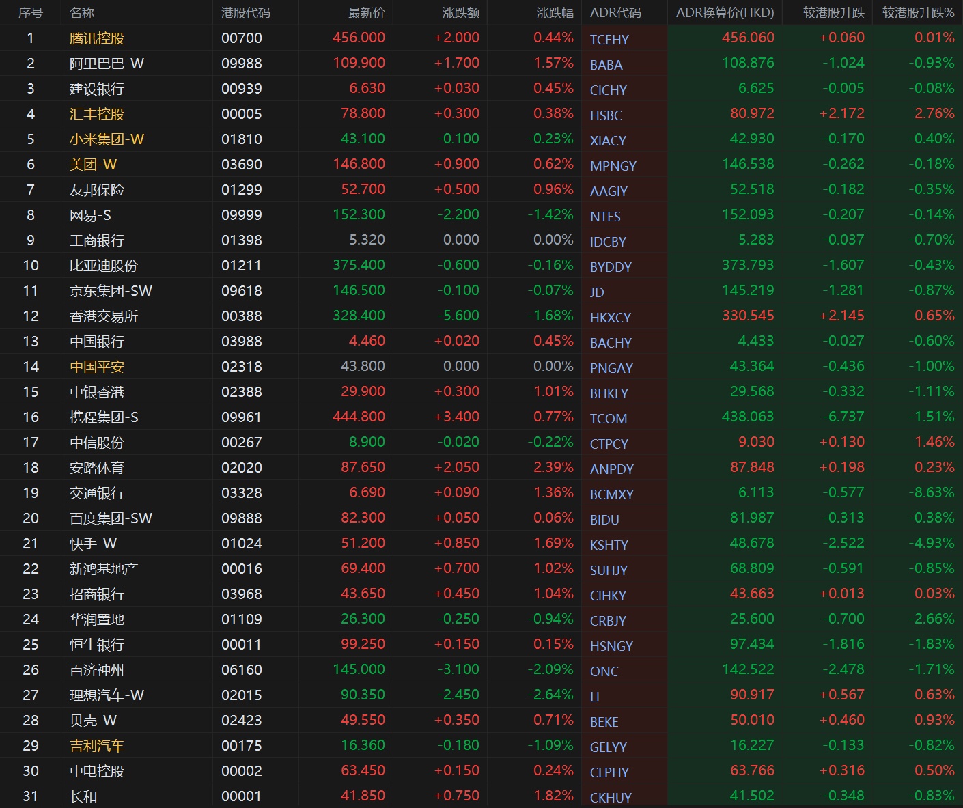Click the ADR换算价(HKD) column header
Image resolution: width=963 pixels, height=808 pixels.
click(x=725, y=12)
